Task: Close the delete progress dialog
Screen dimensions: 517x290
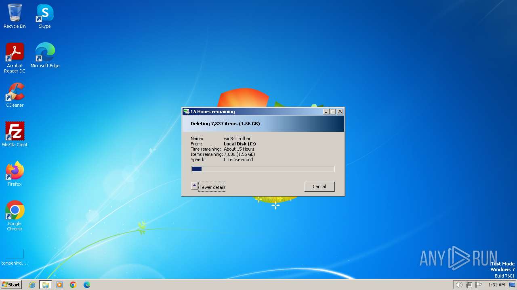Action: [340, 112]
